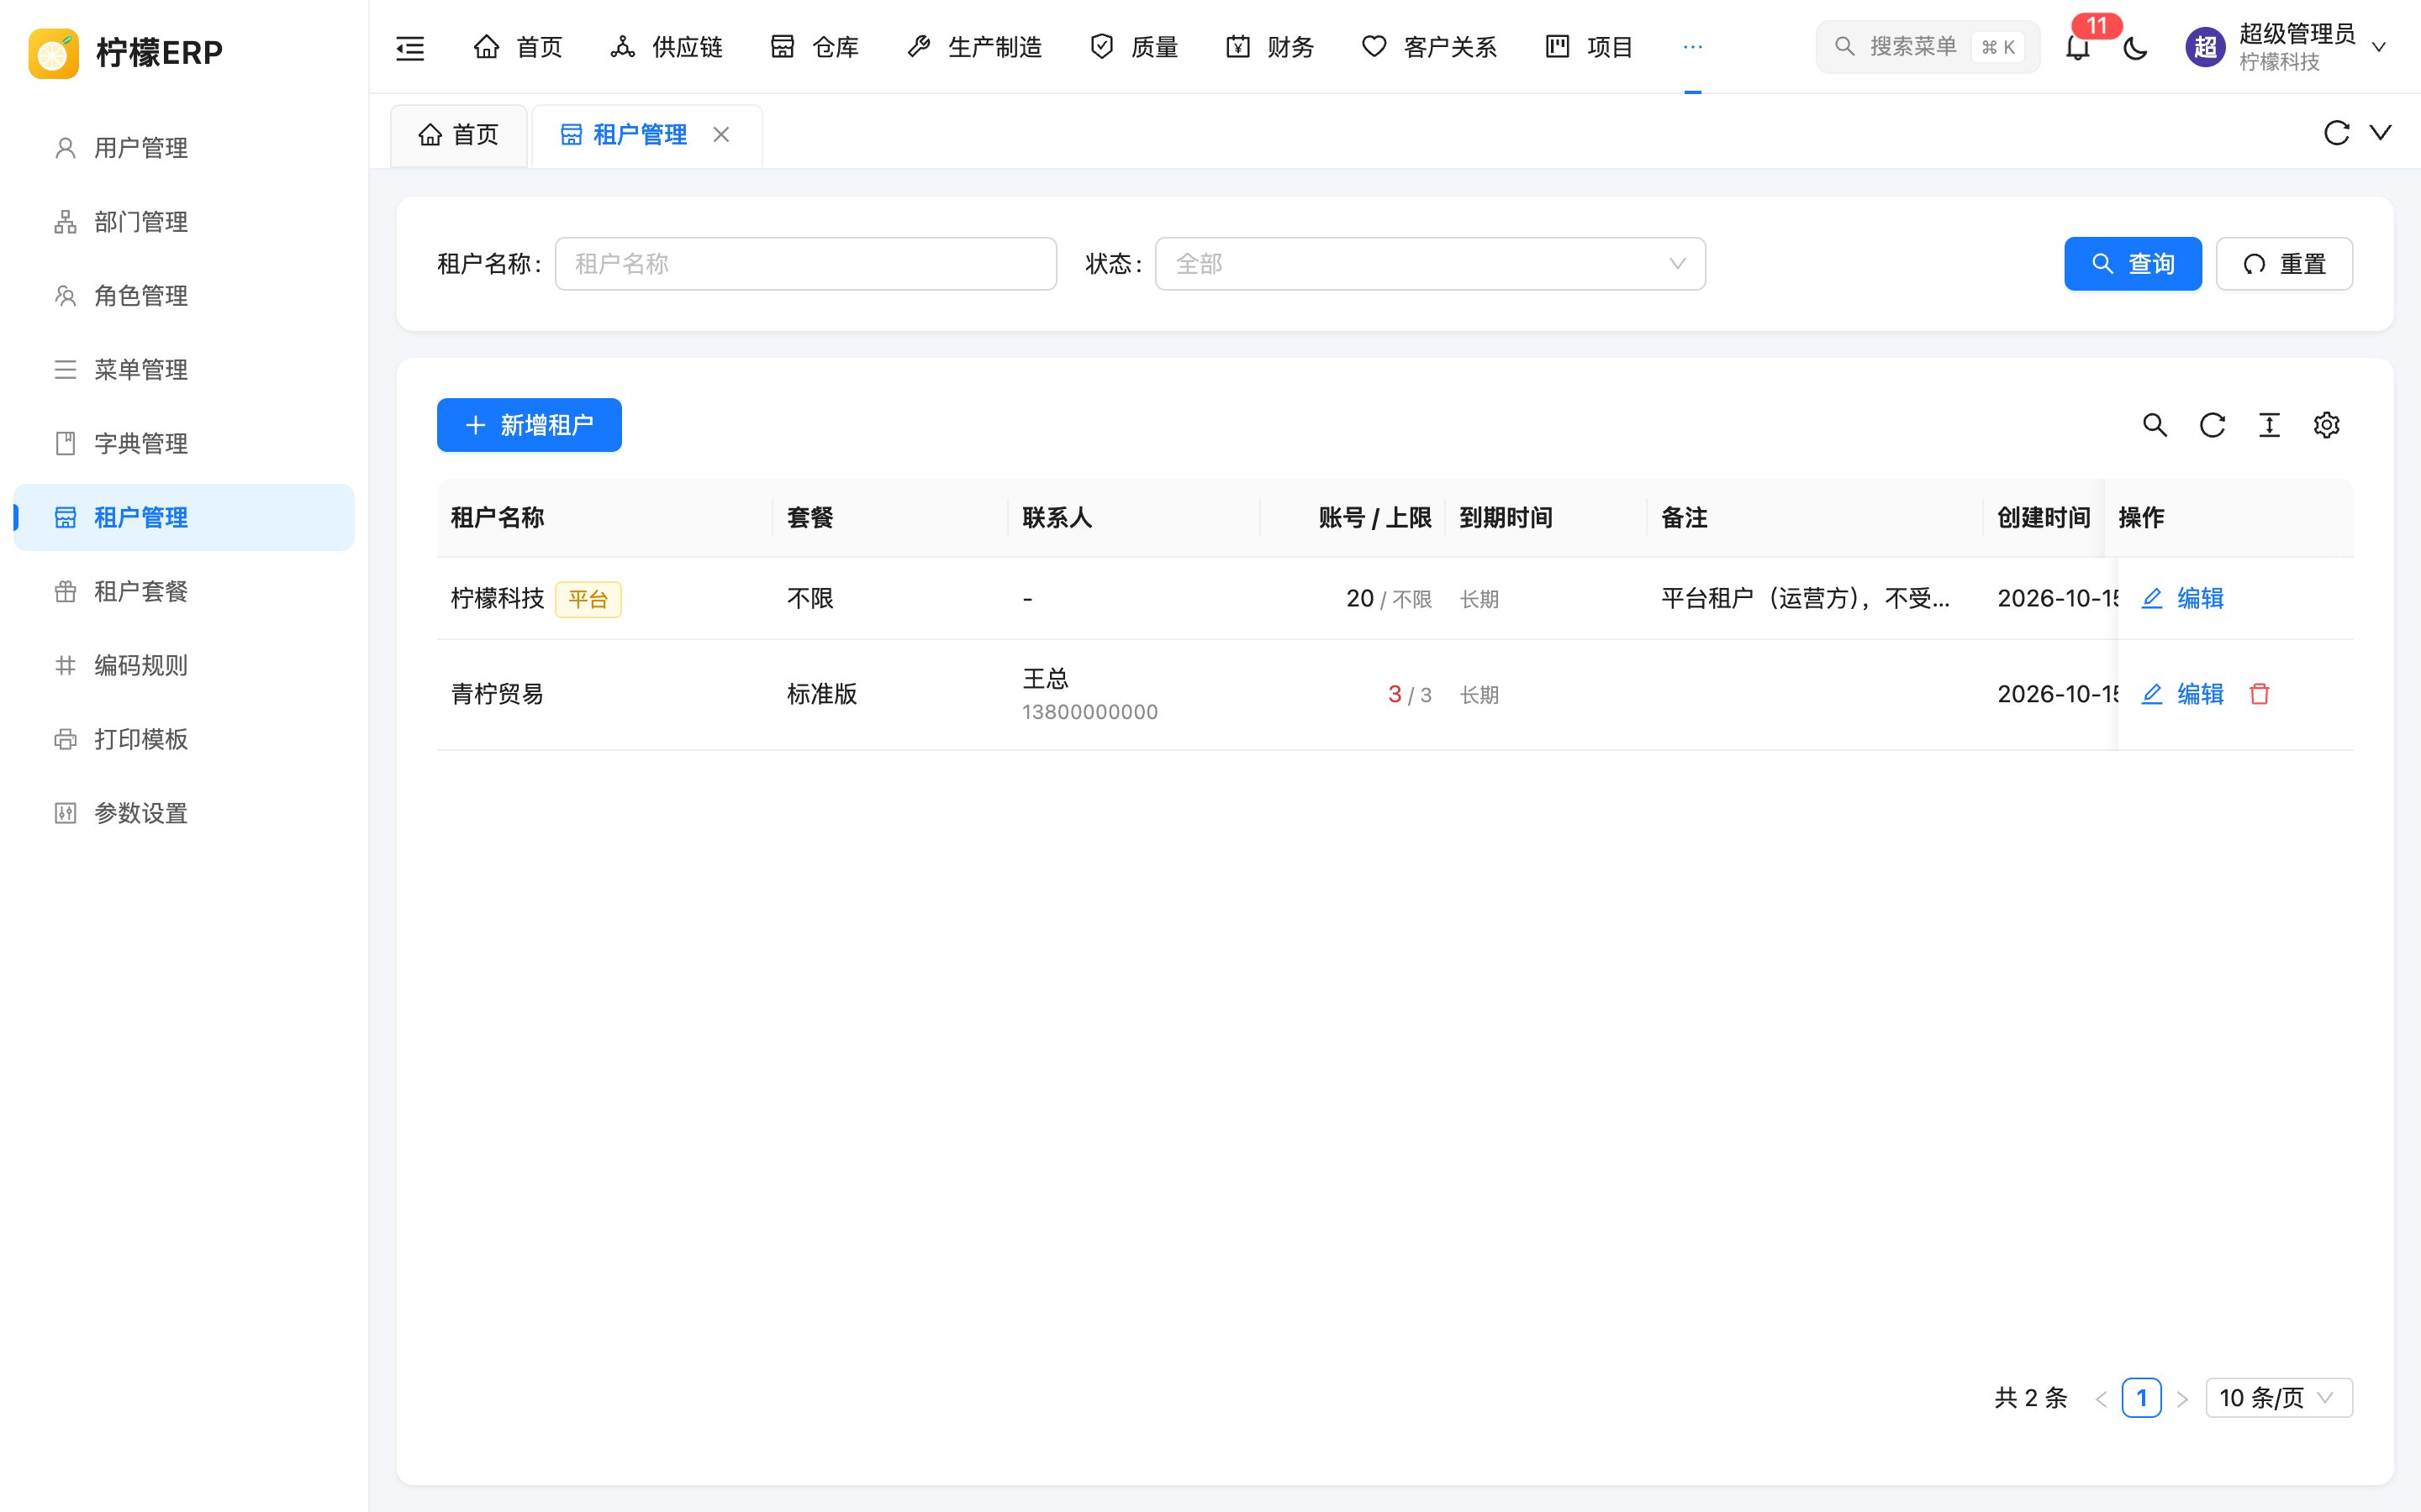Open 编码规则 in the sidebar

click(184, 666)
